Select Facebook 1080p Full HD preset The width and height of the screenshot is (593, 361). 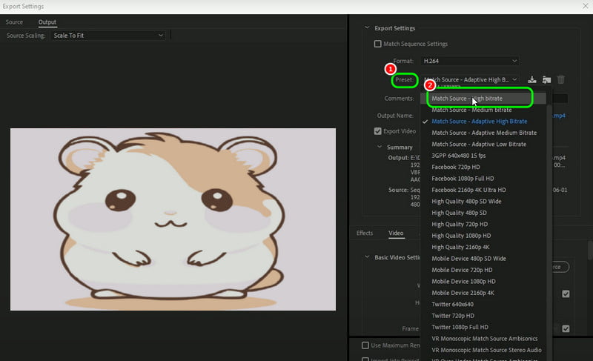point(483,179)
